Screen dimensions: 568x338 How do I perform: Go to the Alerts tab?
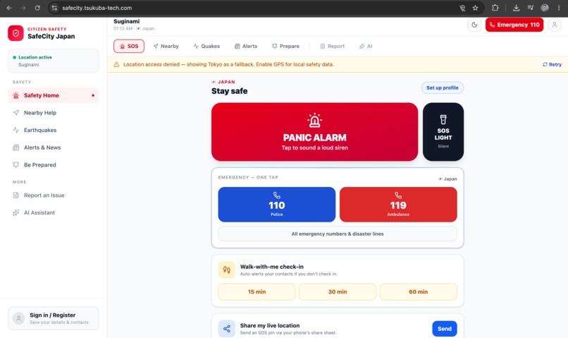(246, 46)
